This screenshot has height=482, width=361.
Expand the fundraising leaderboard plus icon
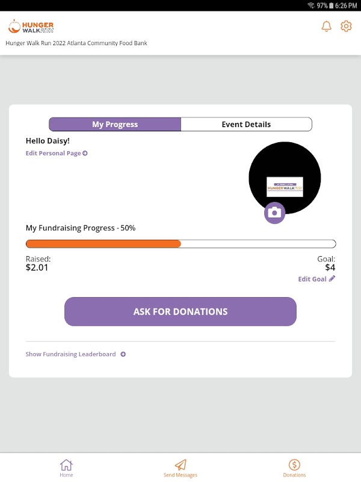coord(123,354)
